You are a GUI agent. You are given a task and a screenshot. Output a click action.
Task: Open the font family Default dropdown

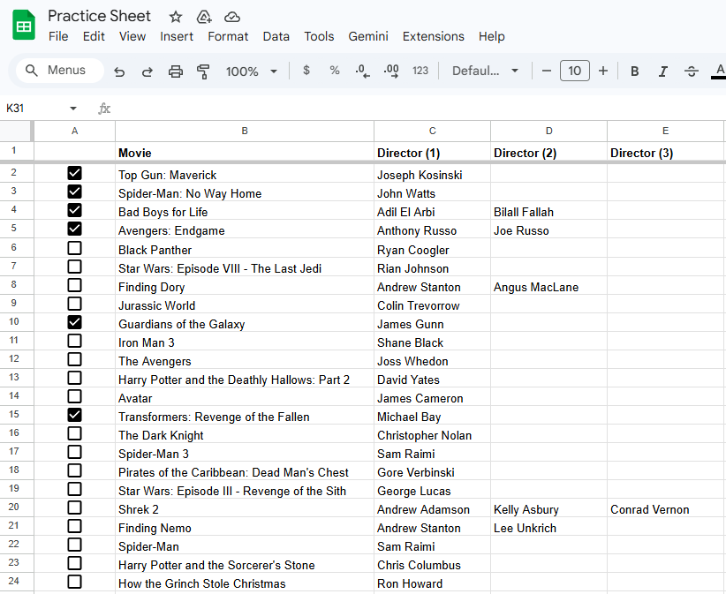click(485, 71)
